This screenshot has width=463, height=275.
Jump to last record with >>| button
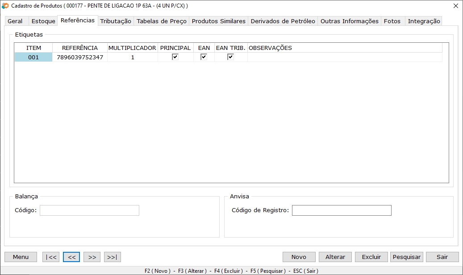point(113,257)
